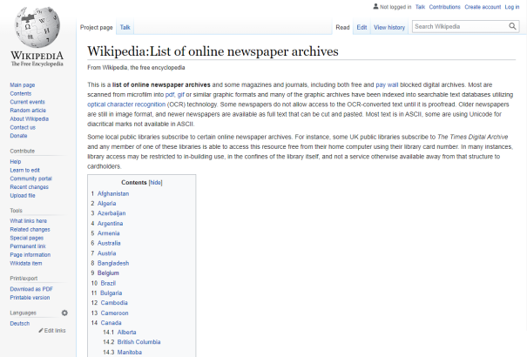Viewport: 527px width, 357px height.
Task: Click the Log in link
Action: click(512, 7)
